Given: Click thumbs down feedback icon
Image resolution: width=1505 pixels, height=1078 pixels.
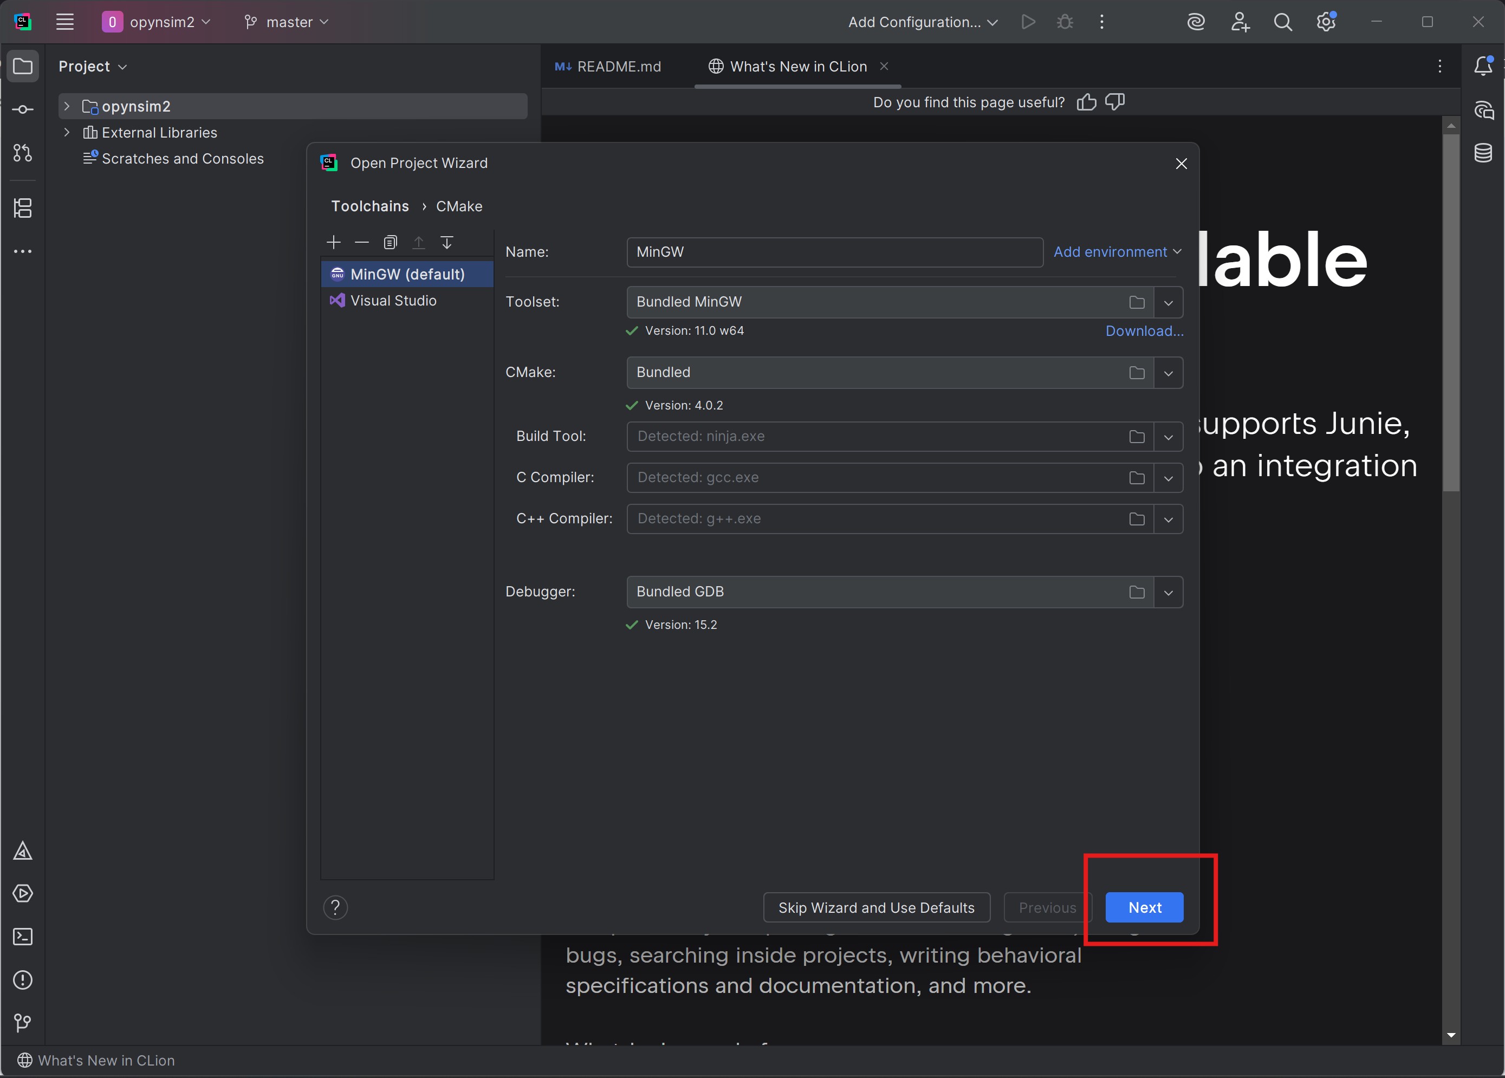Looking at the screenshot, I should point(1115,102).
